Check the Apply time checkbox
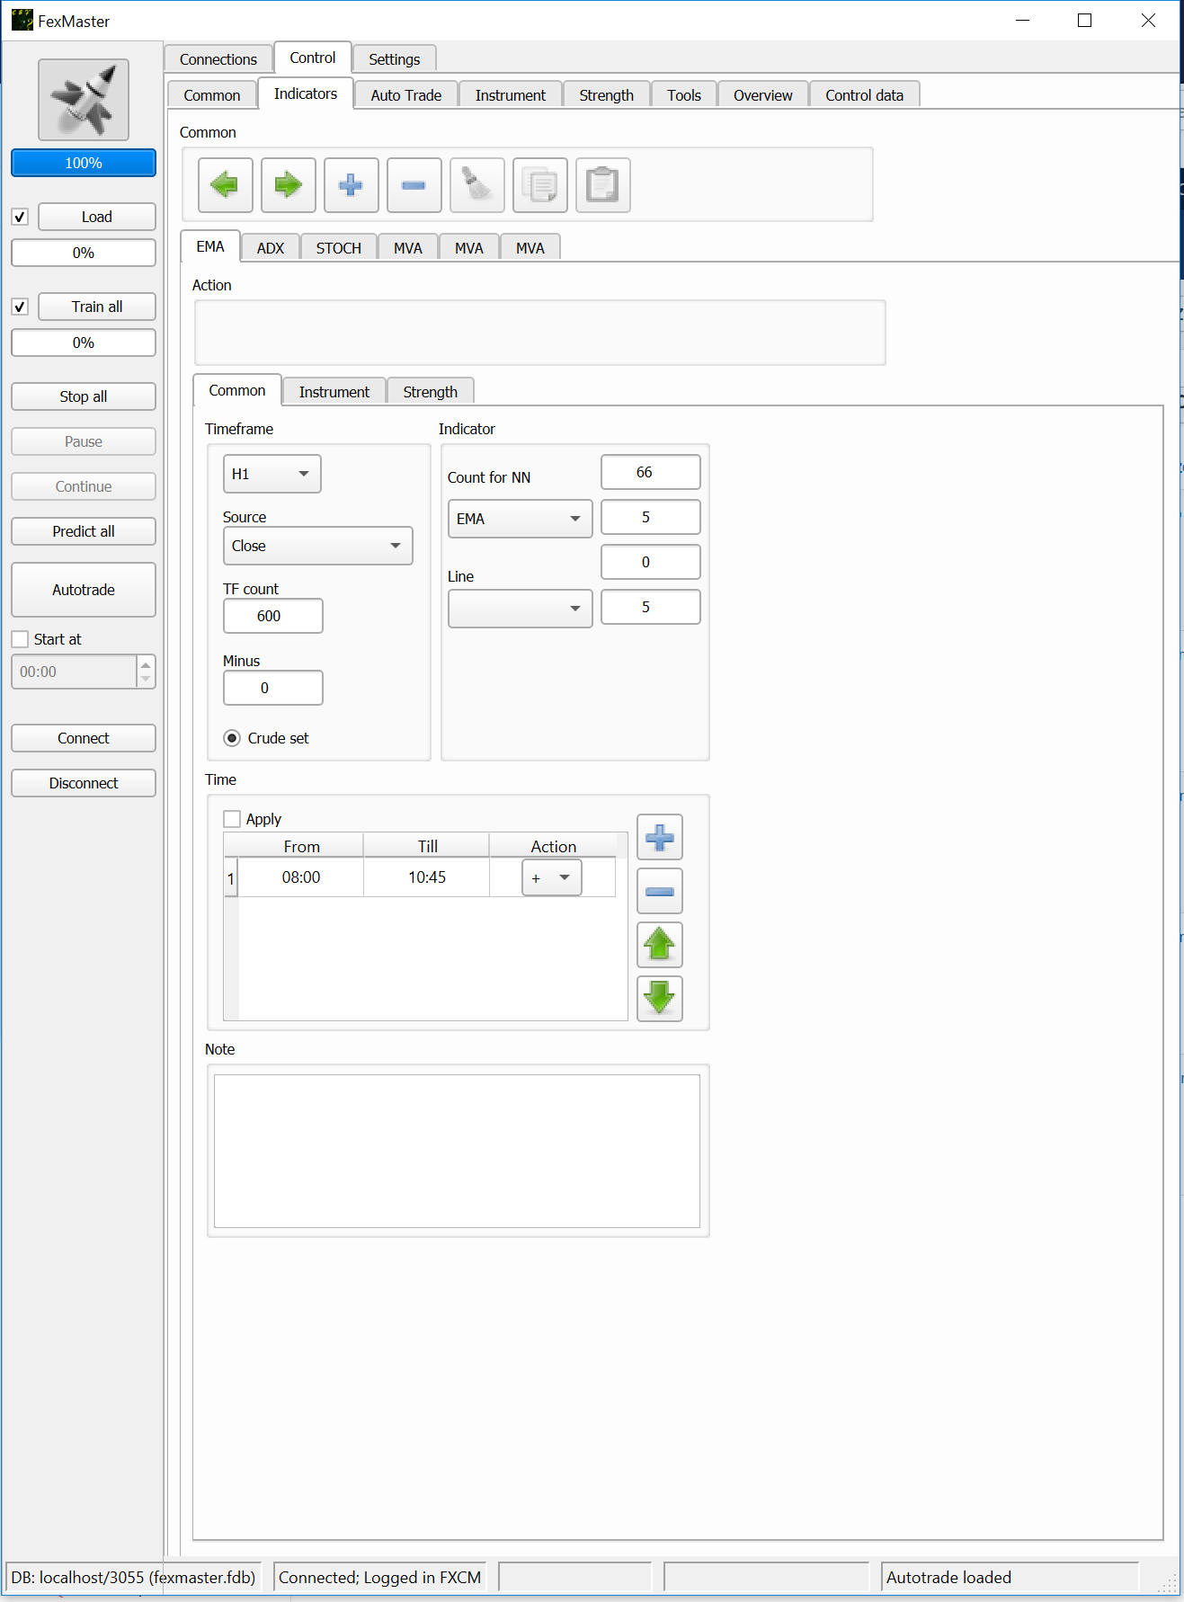1184x1602 pixels. [x=232, y=819]
